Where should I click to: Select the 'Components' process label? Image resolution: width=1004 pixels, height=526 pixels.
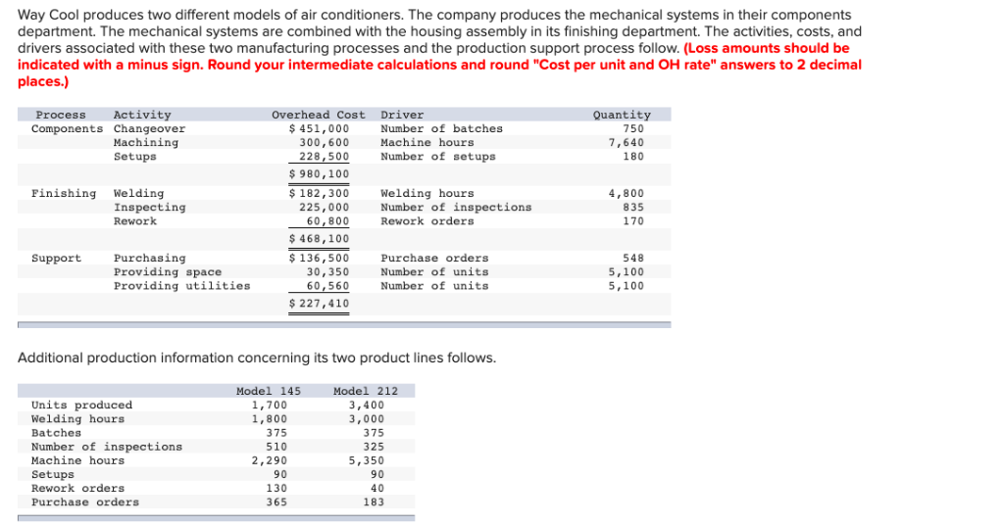click(x=68, y=128)
